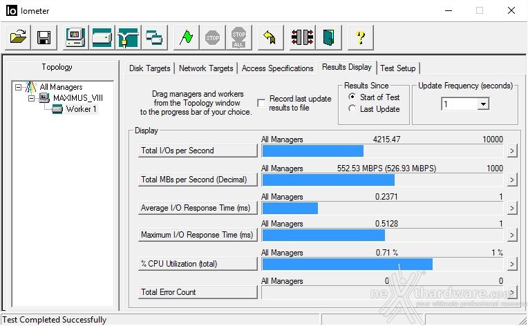Click the 0.5128 maximum response value
528x326 pixels.
(386, 223)
